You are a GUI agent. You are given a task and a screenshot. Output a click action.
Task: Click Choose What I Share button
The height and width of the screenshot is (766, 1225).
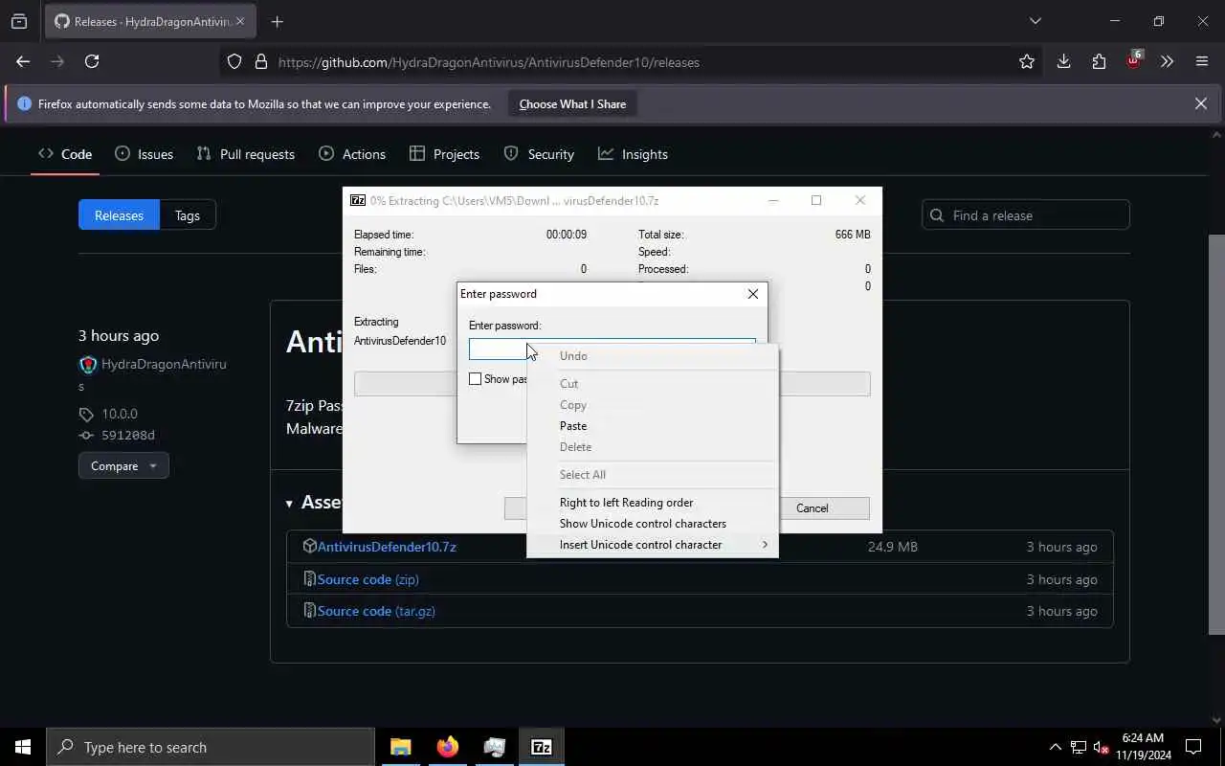pyautogui.click(x=572, y=104)
